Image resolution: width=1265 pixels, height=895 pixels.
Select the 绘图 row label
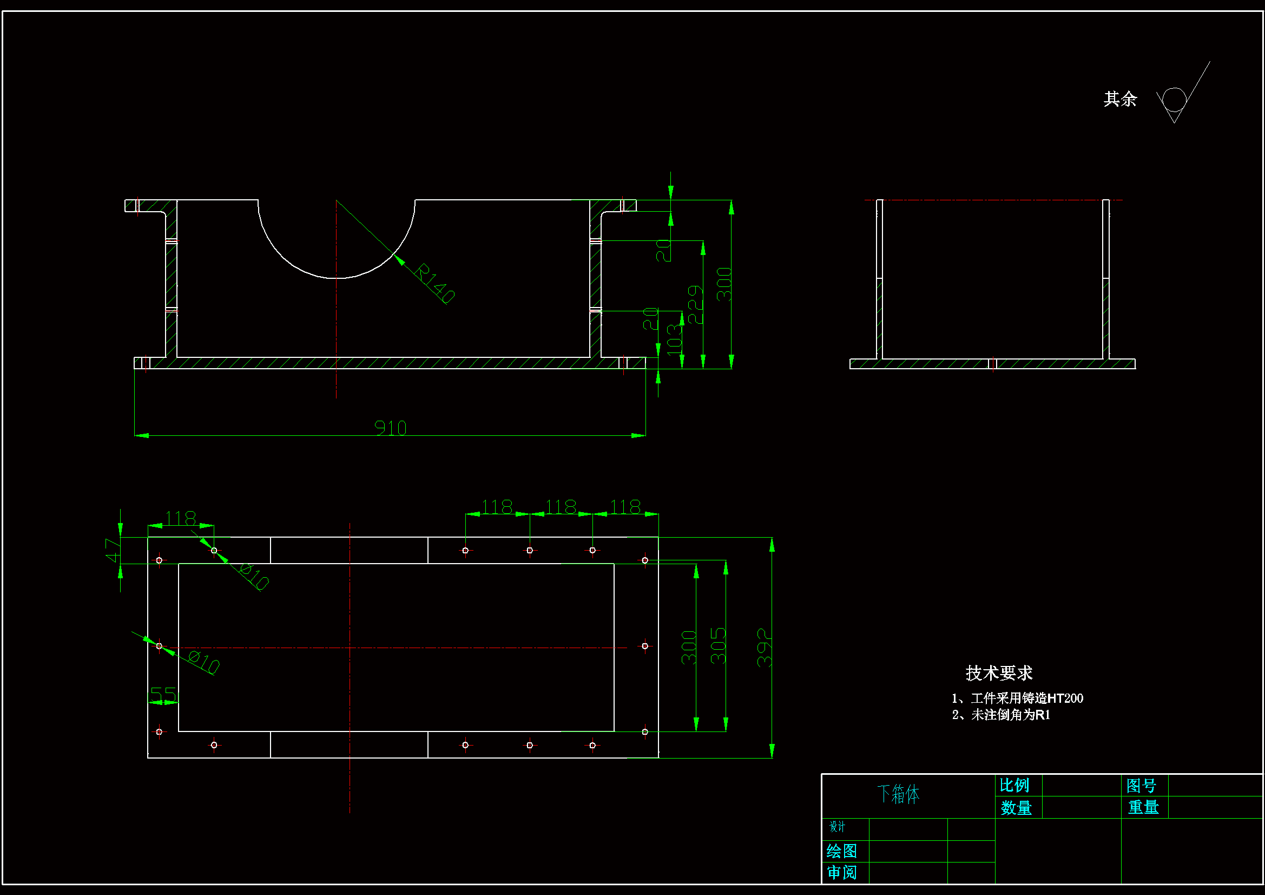(x=841, y=852)
